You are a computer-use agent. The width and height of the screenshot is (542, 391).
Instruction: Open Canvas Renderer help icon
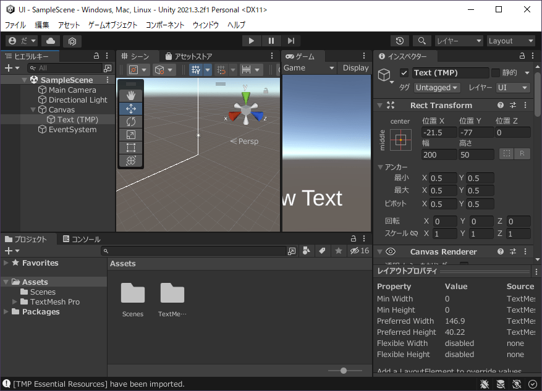(x=500, y=252)
